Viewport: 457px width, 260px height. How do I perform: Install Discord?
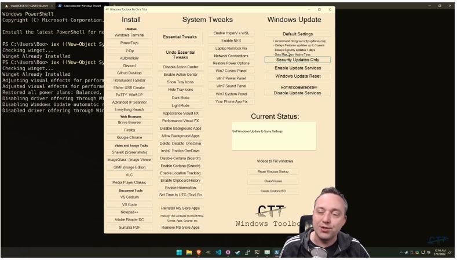coord(129,65)
